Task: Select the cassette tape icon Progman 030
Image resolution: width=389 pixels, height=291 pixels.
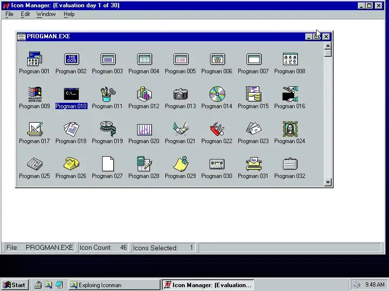Action: coord(217,164)
